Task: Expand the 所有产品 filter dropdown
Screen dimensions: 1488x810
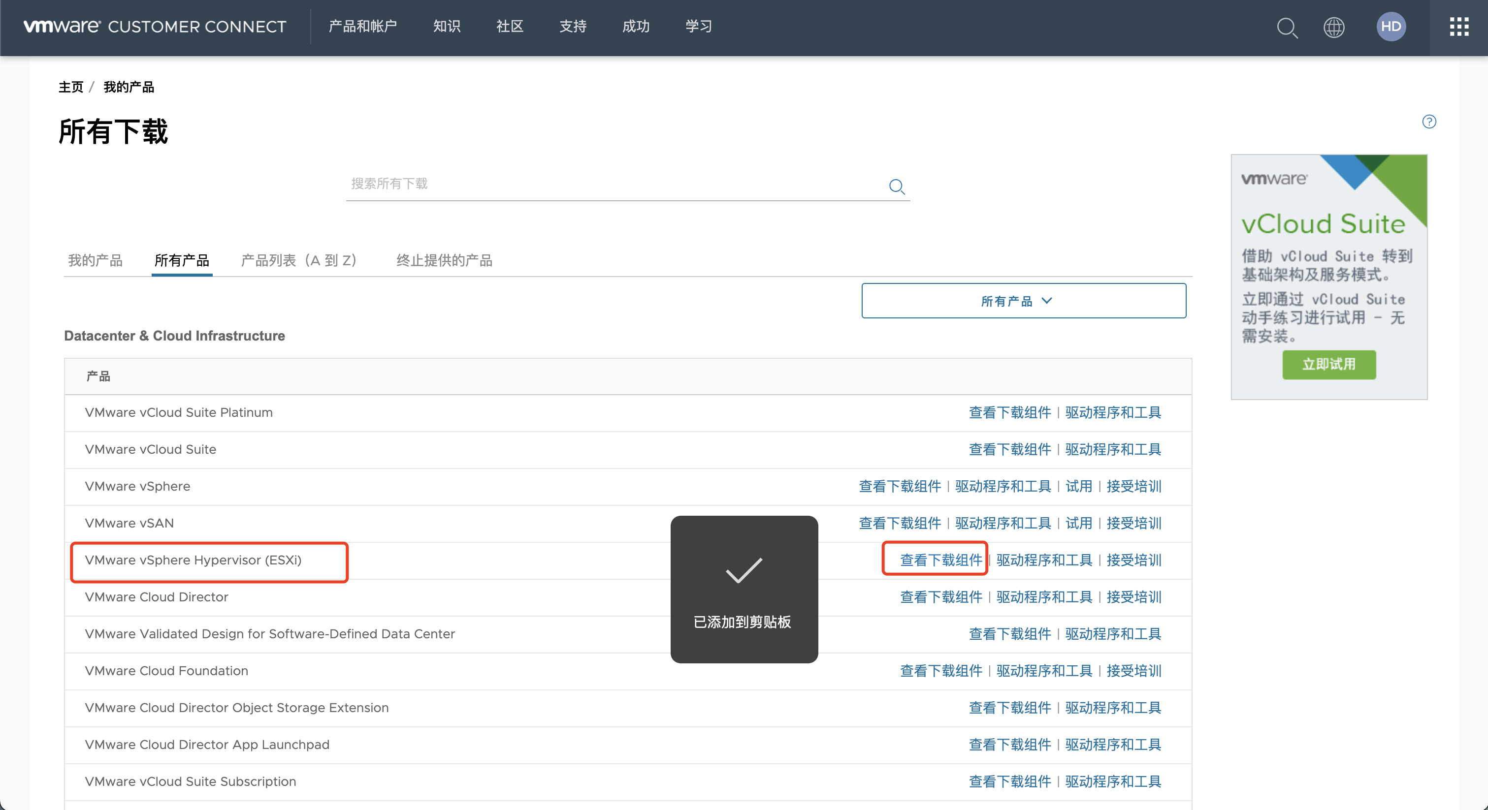Action: click(x=1023, y=301)
